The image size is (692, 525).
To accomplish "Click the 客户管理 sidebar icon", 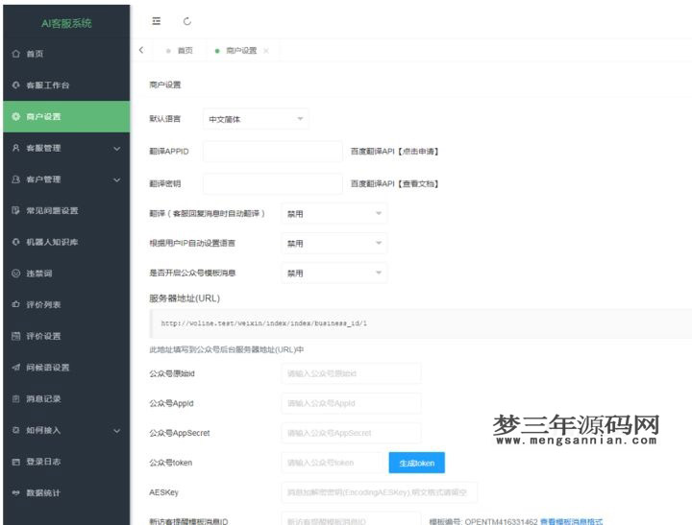I will point(16,179).
